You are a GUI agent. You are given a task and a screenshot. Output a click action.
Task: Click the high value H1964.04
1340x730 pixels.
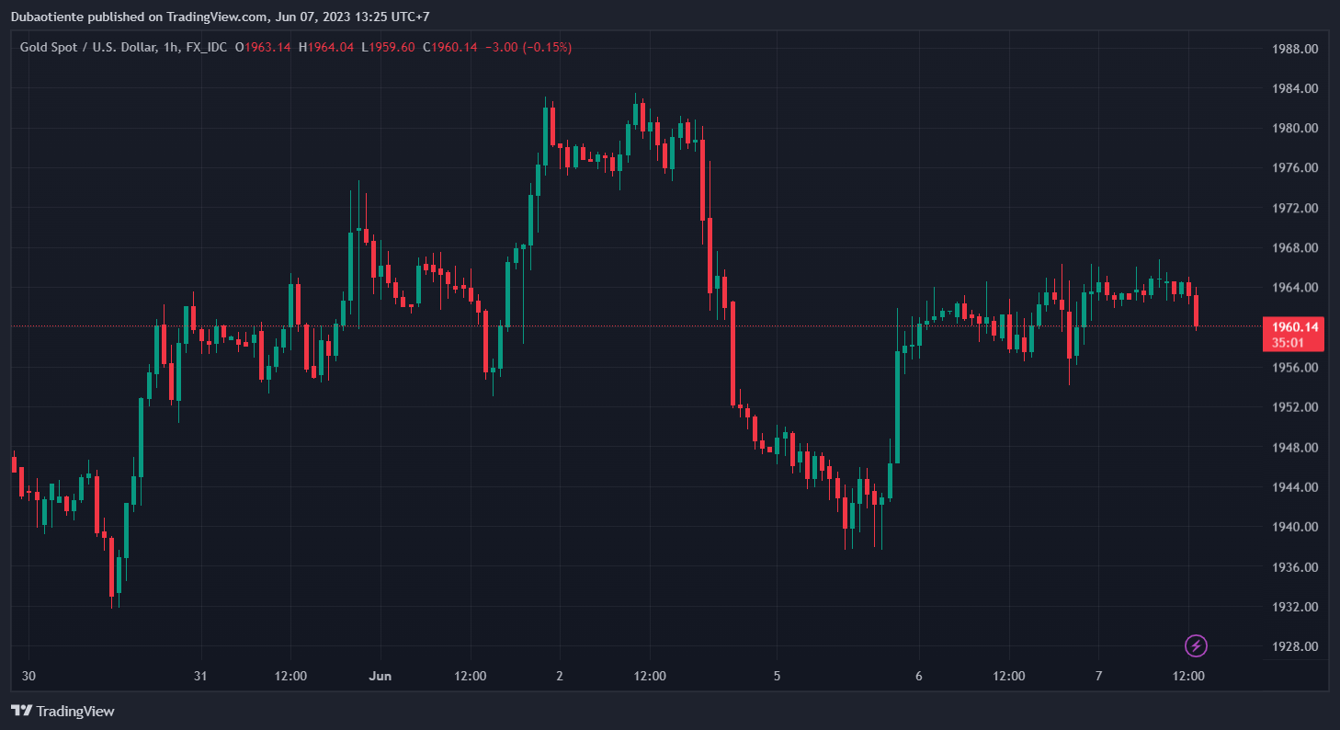326,47
